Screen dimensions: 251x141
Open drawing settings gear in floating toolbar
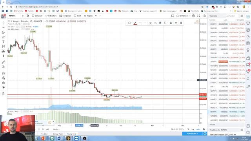[151, 23]
